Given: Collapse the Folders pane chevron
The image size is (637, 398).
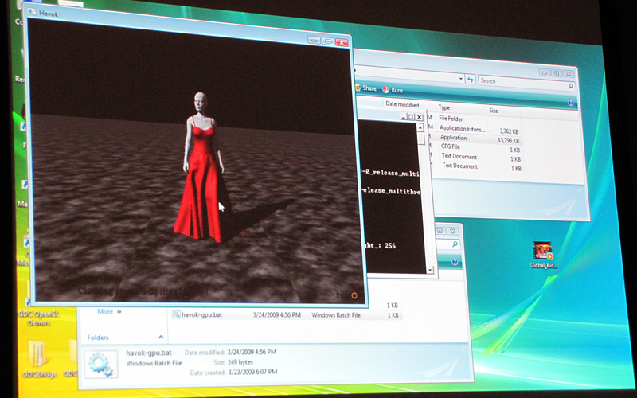Looking at the screenshot, I should pos(161,337).
